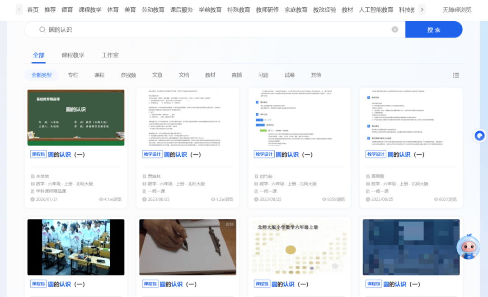This screenshot has height=297, width=488.
Task: Click the 课程包 tag on the first card
Action: click(x=38, y=154)
